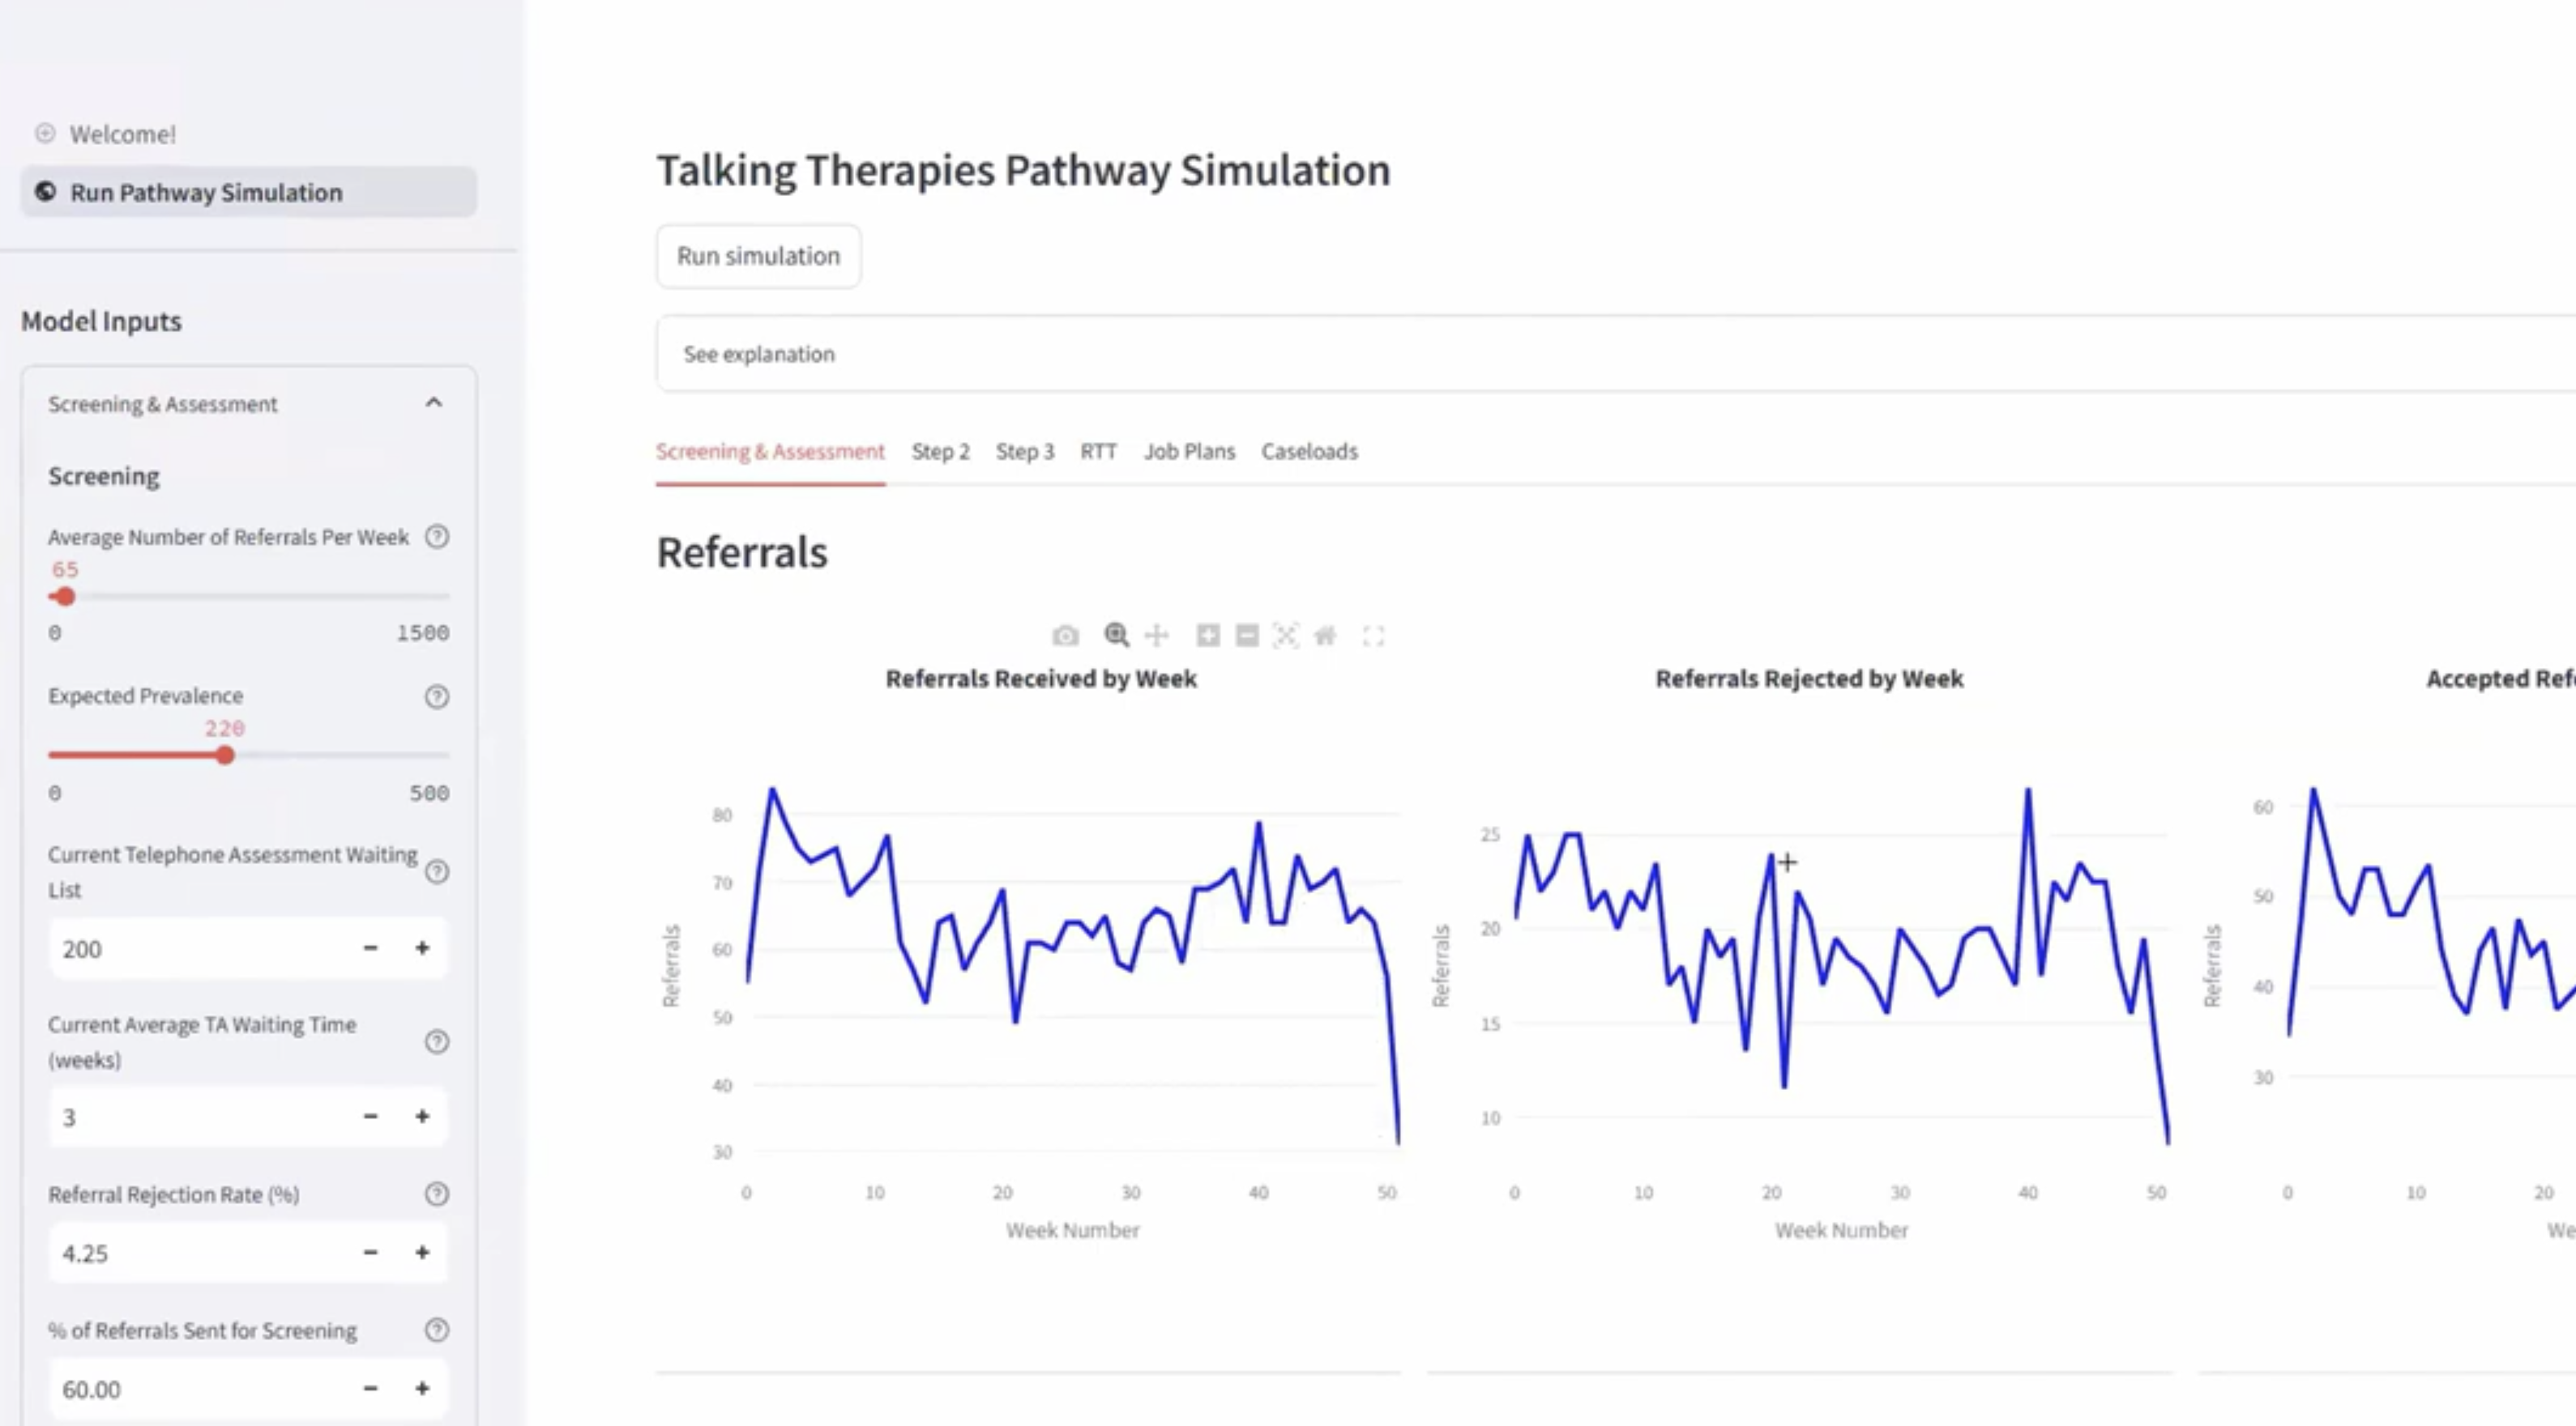Reset chart axes with the home icon
The image size is (2576, 1426).
pos(1325,636)
